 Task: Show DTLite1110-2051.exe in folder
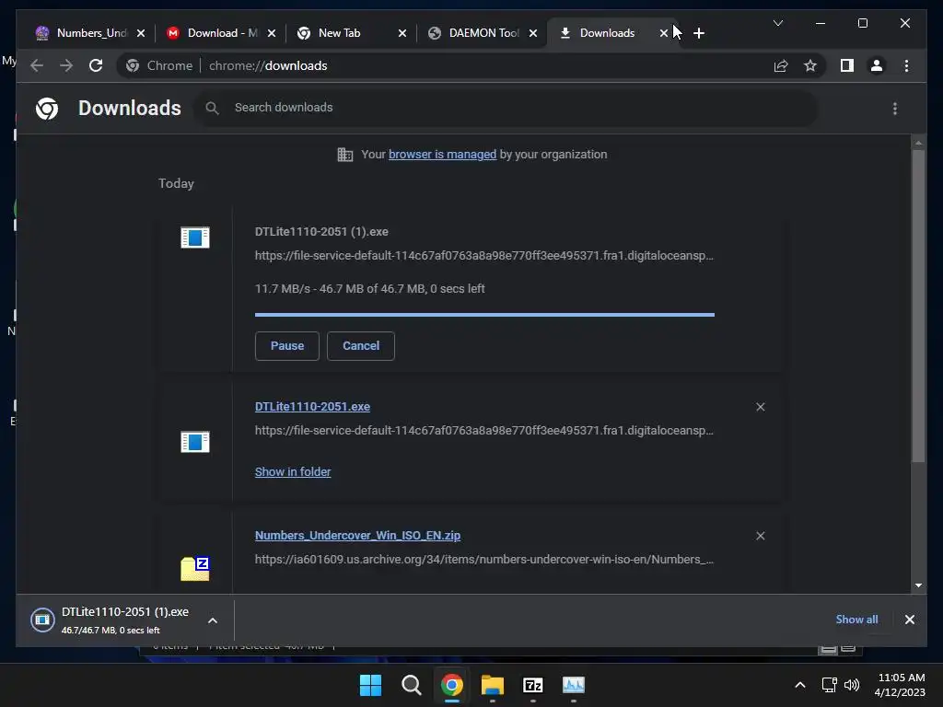click(x=292, y=472)
